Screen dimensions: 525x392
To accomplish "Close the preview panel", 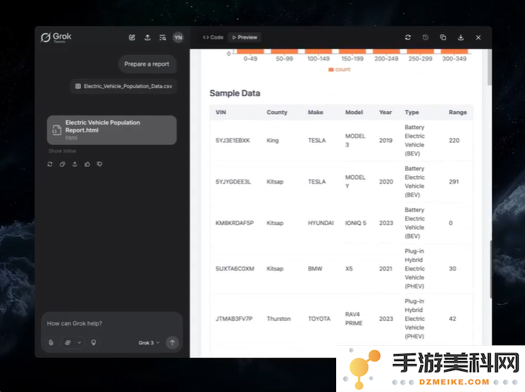I will pos(478,38).
